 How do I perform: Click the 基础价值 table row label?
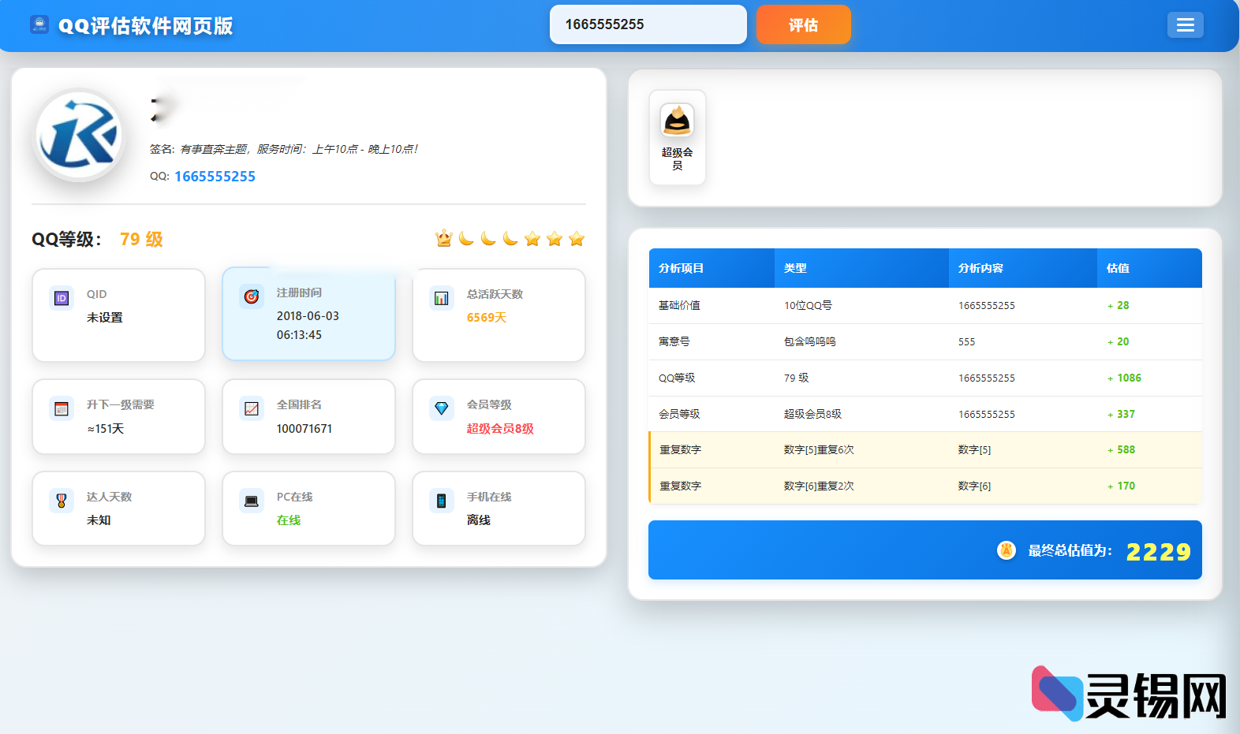pyautogui.click(x=679, y=305)
